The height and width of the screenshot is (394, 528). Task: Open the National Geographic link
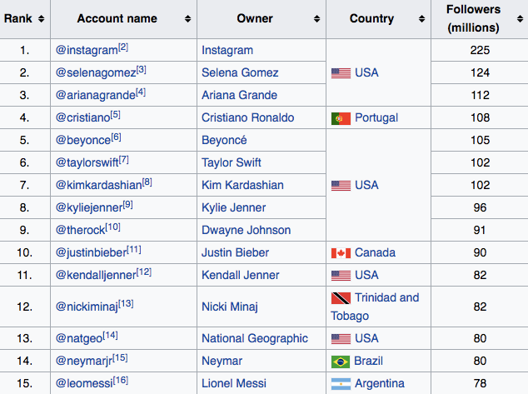[x=255, y=338]
